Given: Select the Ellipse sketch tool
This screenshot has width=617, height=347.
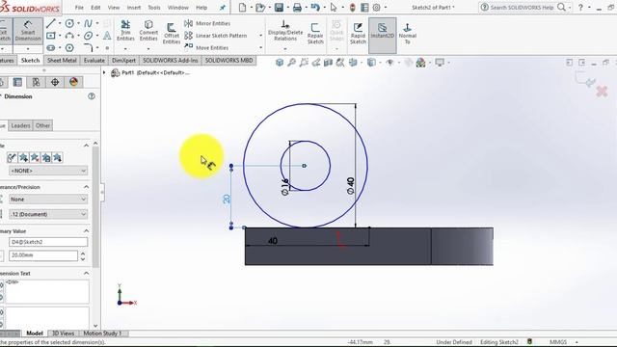Looking at the screenshot, I should (x=88, y=36).
